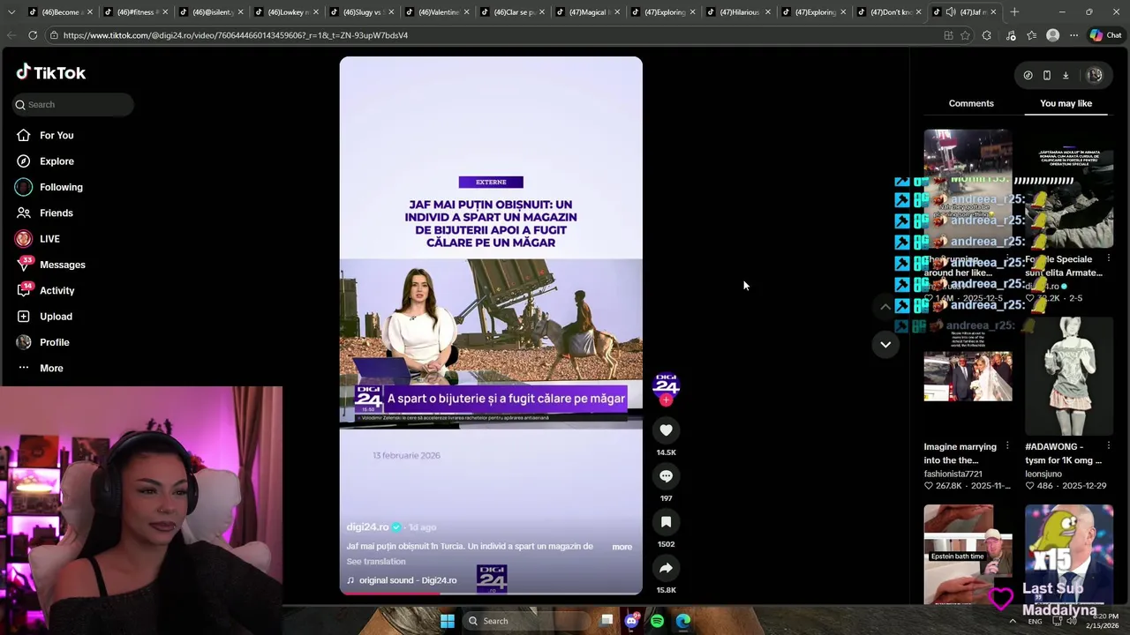Open the '#ADAWONG' video thumbnail
The image size is (1130, 635).
pos(1069,377)
